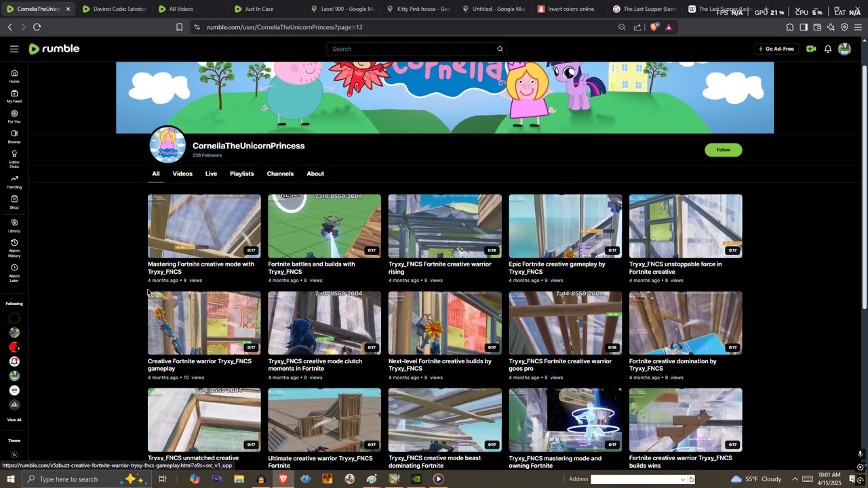The width and height of the screenshot is (868, 488).
Task: Select the All tab on the channel
Action: [x=156, y=174]
